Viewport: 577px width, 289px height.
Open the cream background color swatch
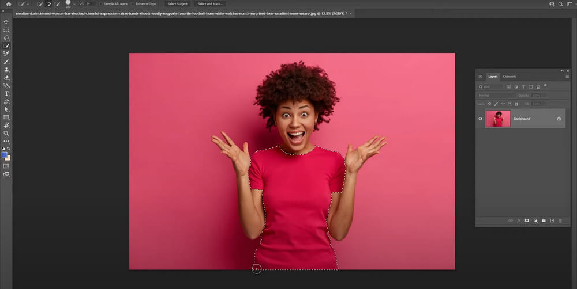(x=9, y=159)
